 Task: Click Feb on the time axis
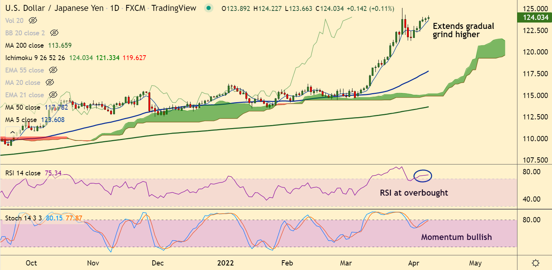click(287, 263)
